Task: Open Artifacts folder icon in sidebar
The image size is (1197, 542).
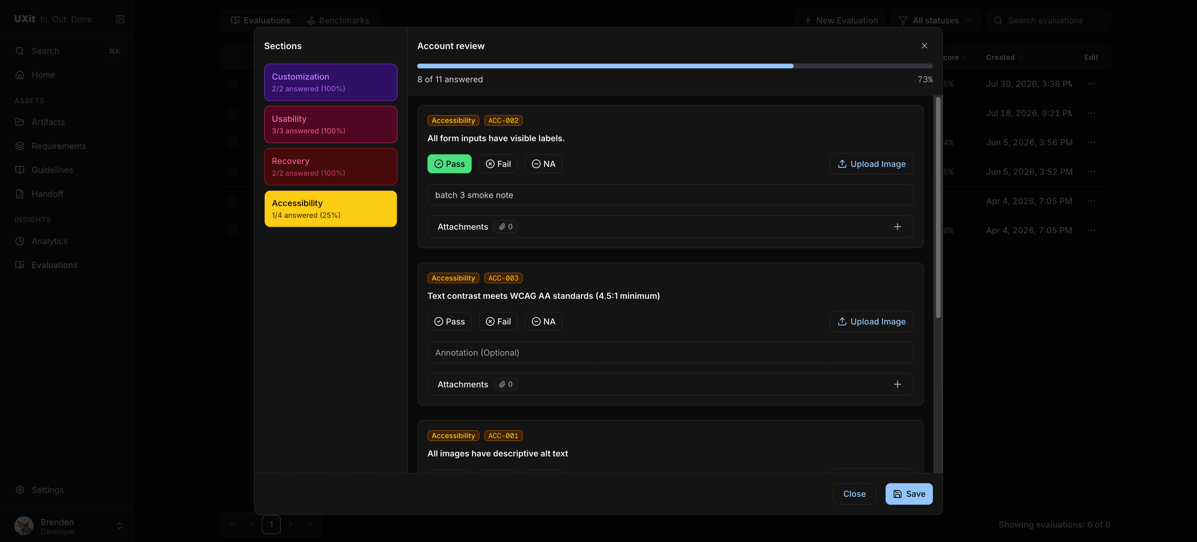Action: coord(20,122)
